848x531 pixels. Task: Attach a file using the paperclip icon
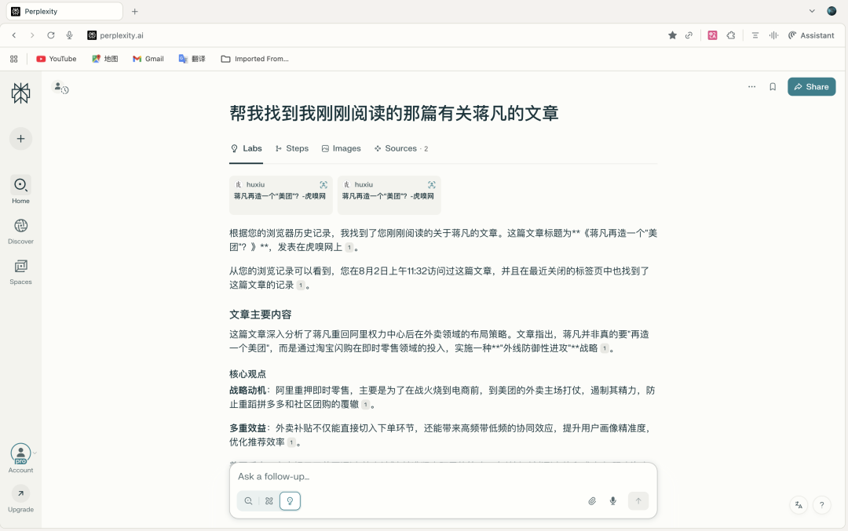click(592, 500)
